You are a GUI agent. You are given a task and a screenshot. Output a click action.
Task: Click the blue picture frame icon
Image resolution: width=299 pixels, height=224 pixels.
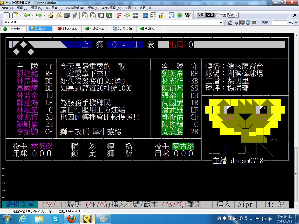(145, 15)
